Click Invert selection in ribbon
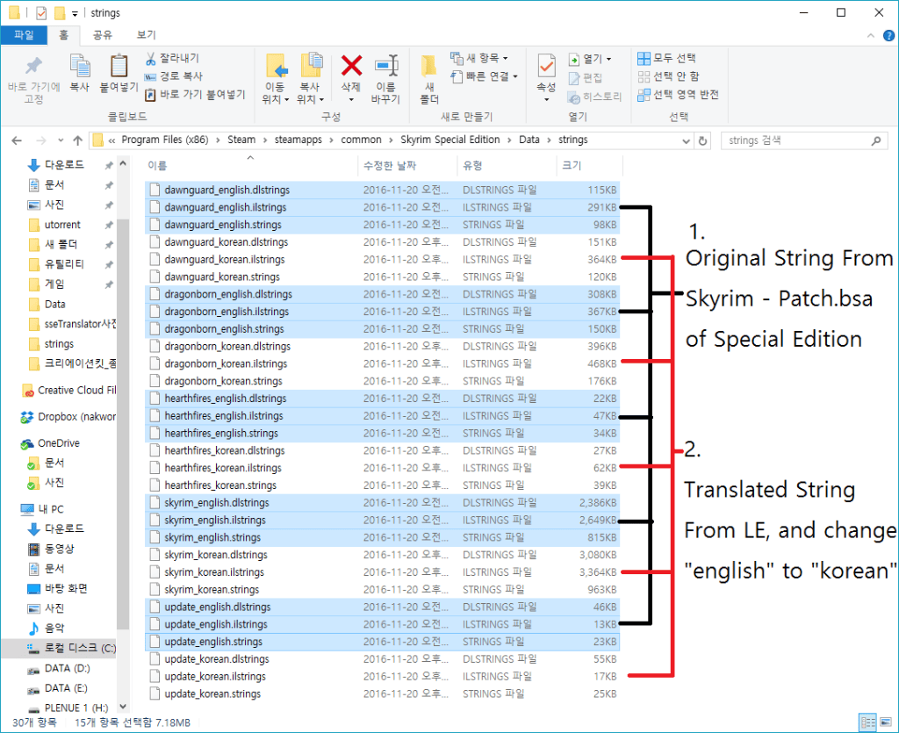The width and height of the screenshot is (899, 733). (x=678, y=95)
